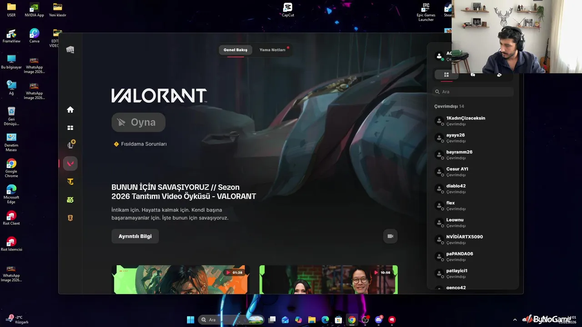Image resolution: width=582 pixels, height=327 pixels.
Task: Select the Yeni klasör desktop folder
Action: click(x=57, y=10)
